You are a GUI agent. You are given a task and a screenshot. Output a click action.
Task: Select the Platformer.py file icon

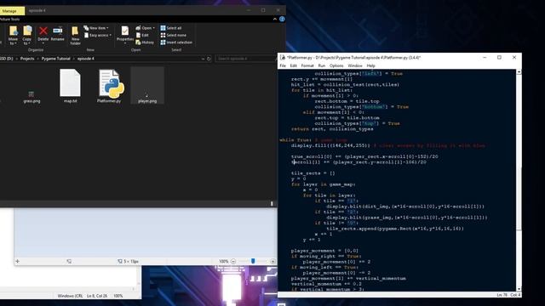click(109, 86)
